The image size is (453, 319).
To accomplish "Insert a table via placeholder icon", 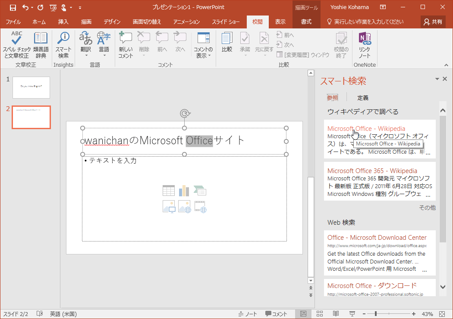I will [x=169, y=191].
